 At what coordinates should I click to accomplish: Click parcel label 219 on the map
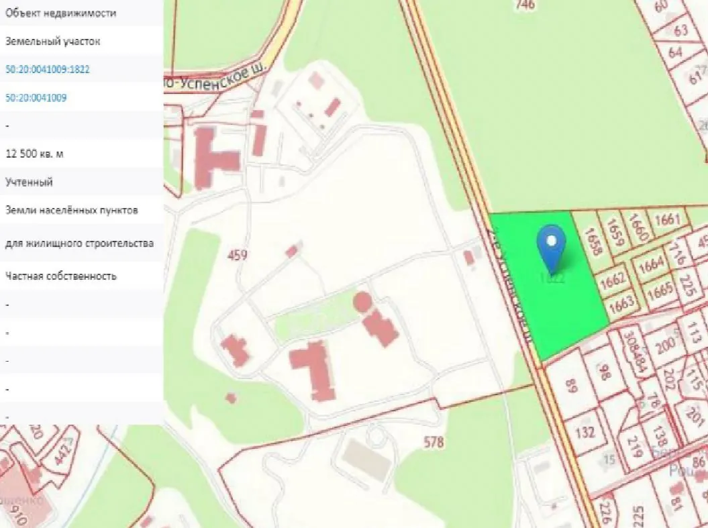(x=636, y=447)
